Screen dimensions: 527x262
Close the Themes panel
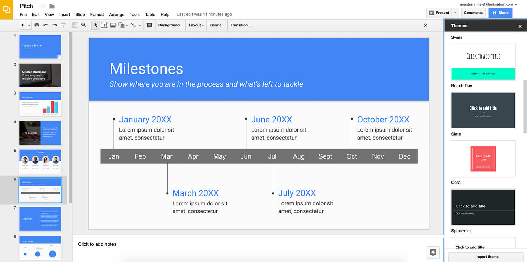(x=520, y=26)
